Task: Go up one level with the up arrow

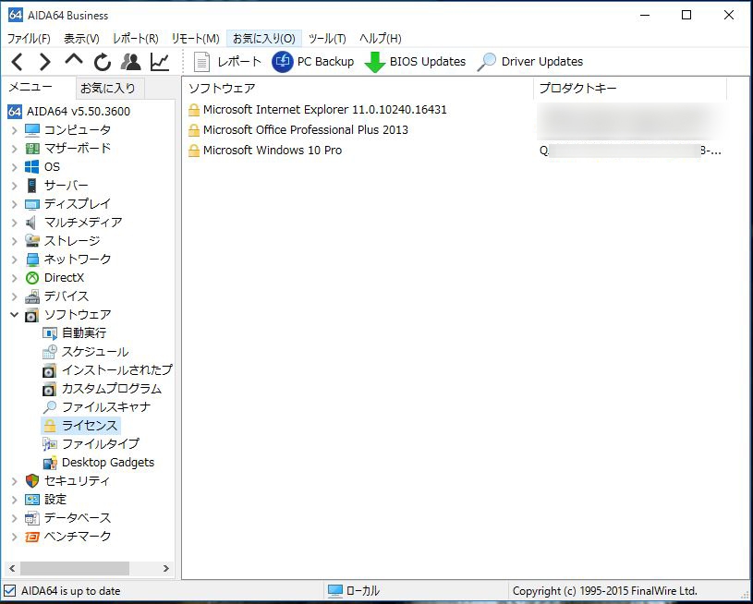Action: tap(74, 61)
